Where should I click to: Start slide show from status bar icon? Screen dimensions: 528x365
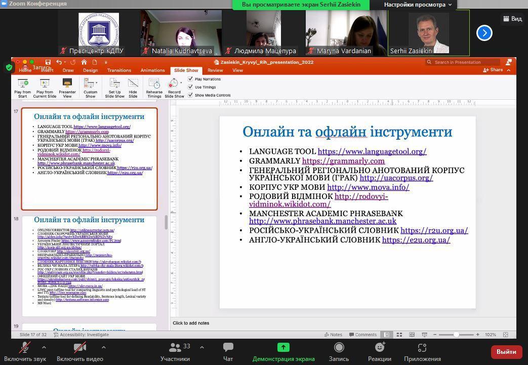point(424,334)
